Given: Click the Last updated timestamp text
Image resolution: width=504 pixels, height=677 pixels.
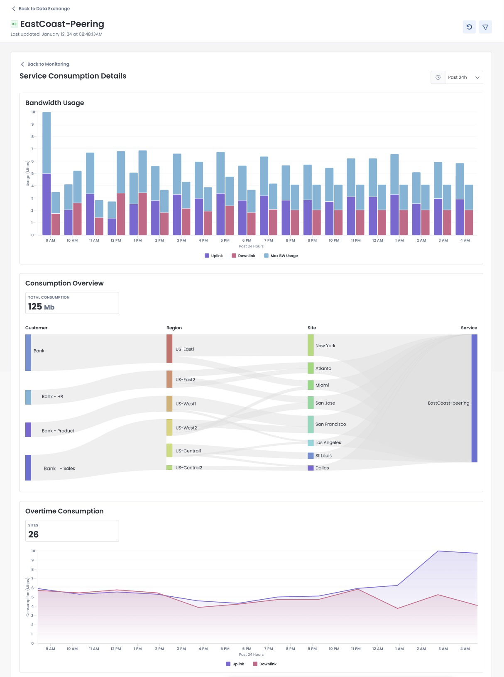Looking at the screenshot, I should (x=56, y=35).
